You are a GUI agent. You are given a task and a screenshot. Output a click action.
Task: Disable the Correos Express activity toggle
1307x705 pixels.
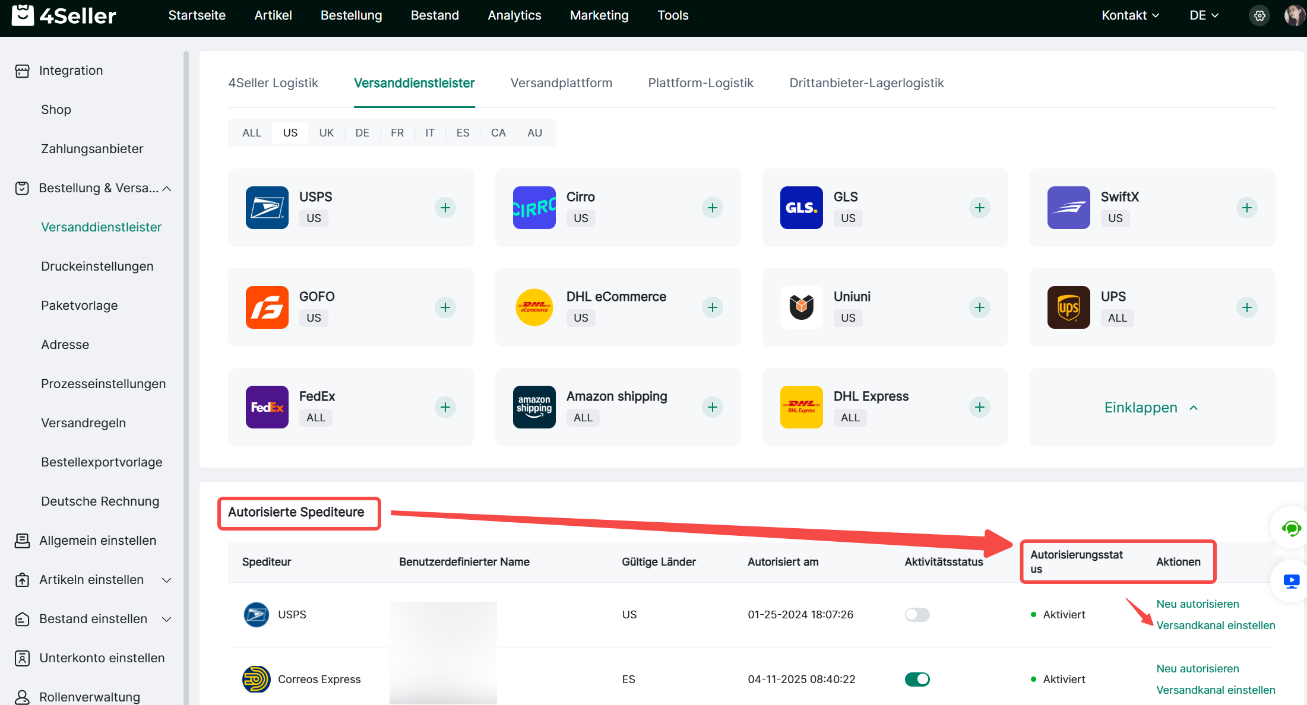click(917, 679)
